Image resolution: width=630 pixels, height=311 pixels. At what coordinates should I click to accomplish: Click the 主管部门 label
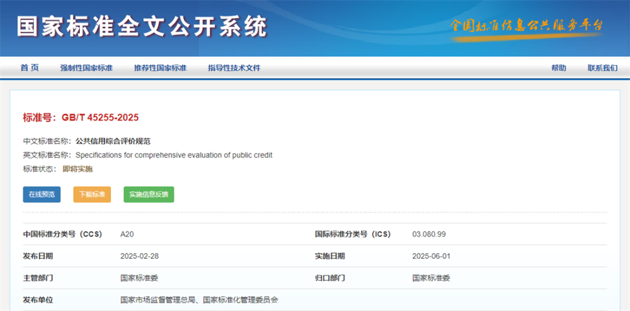38,278
